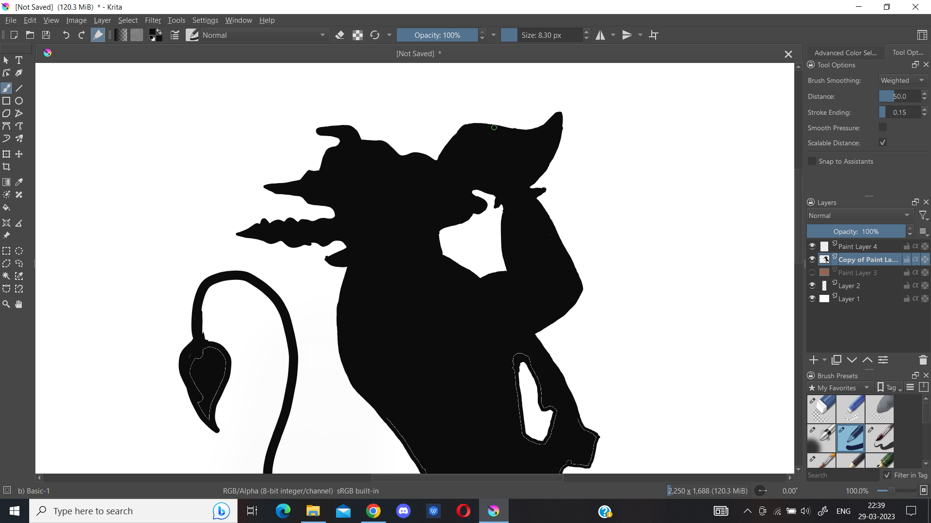This screenshot has width=931, height=523.
Task: Select the Fill bucket tool
Action: 6,207
